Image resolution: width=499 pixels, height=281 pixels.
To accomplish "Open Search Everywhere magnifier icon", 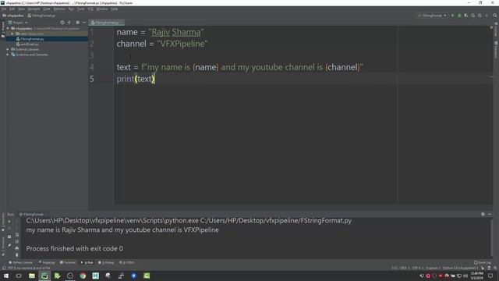I will pos(495,16).
